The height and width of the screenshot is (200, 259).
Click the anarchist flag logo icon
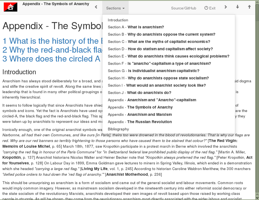(11, 7)
